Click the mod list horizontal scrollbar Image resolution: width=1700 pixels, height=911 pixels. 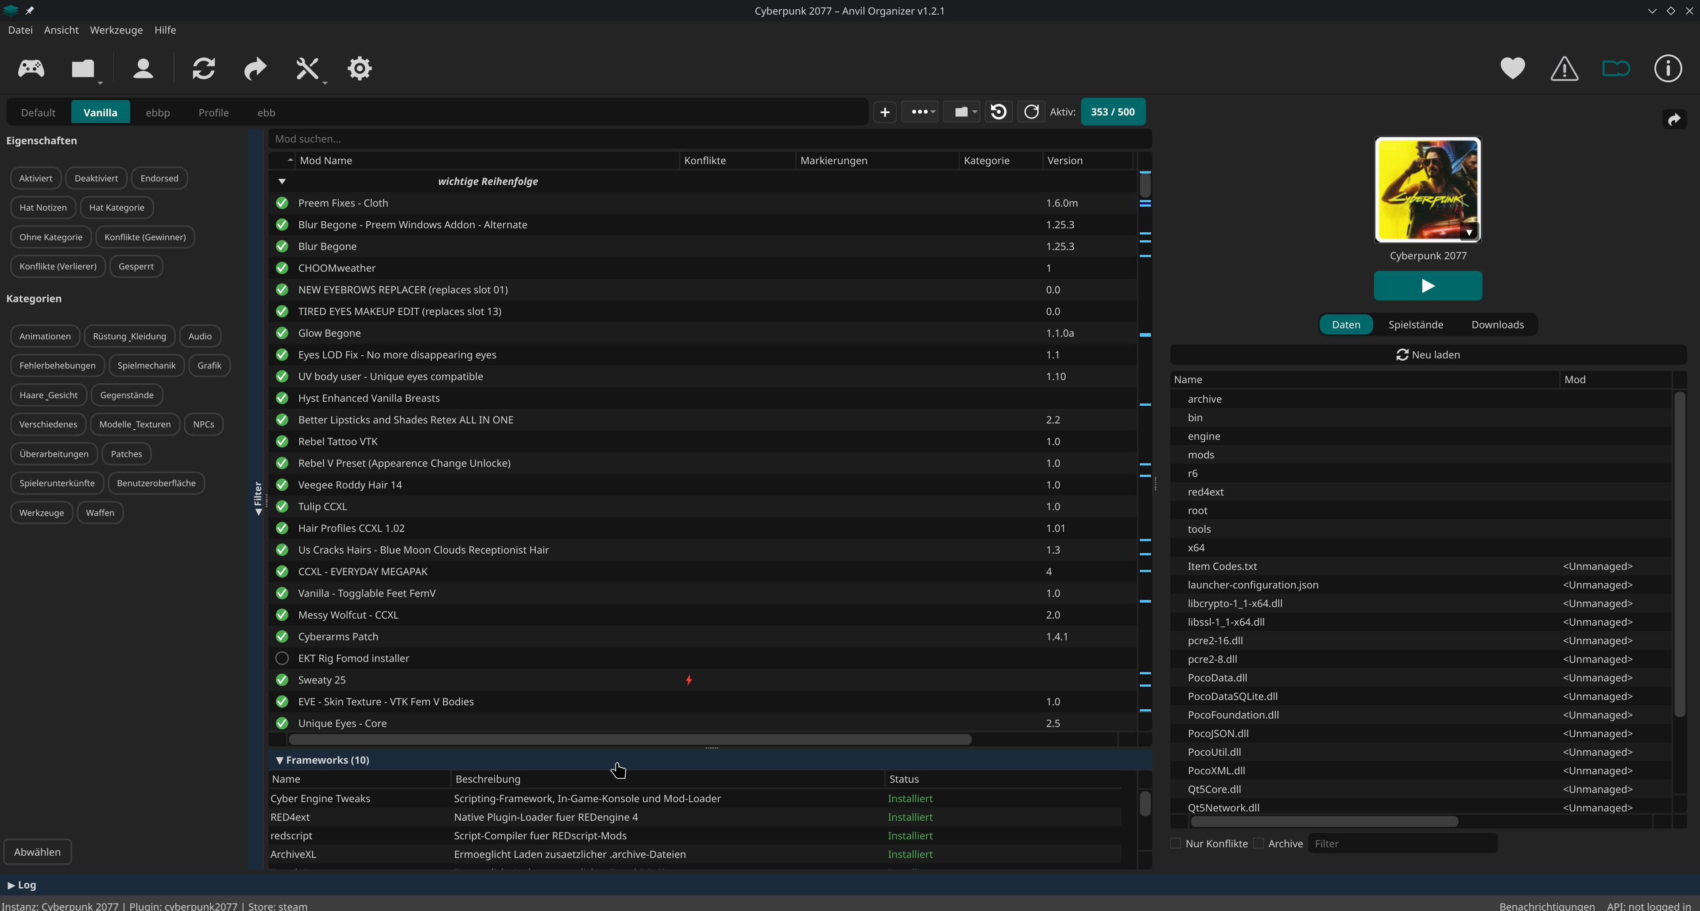click(x=630, y=739)
